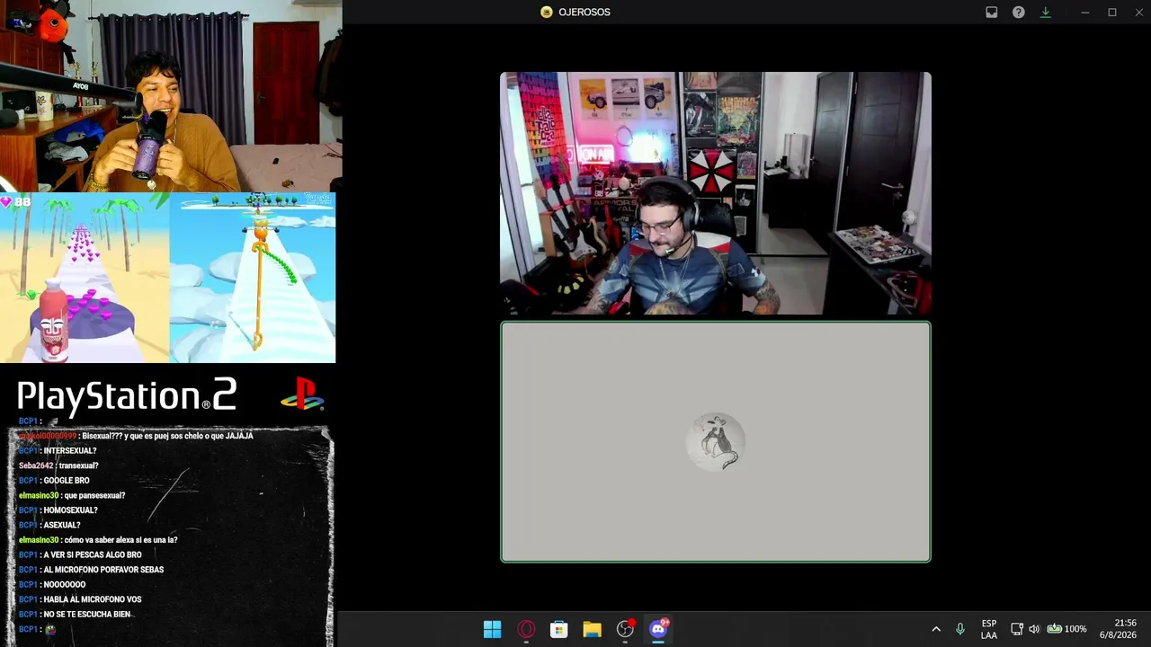Click the circular avatar in the gray tile
This screenshot has height=647, width=1151.
point(716,442)
